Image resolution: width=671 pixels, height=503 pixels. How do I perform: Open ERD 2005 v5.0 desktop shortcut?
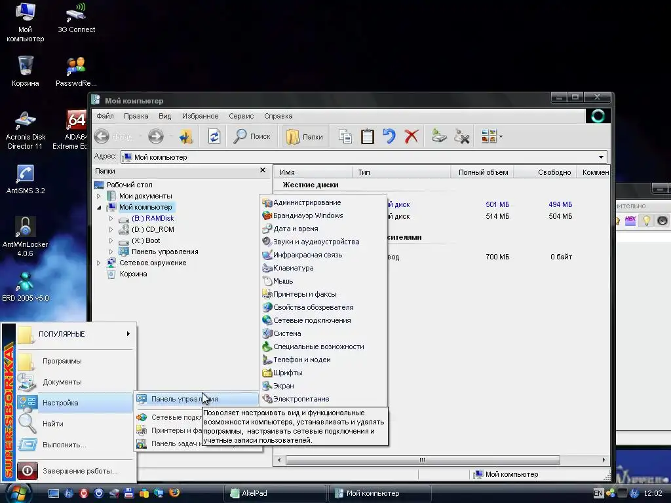point(26,287)
